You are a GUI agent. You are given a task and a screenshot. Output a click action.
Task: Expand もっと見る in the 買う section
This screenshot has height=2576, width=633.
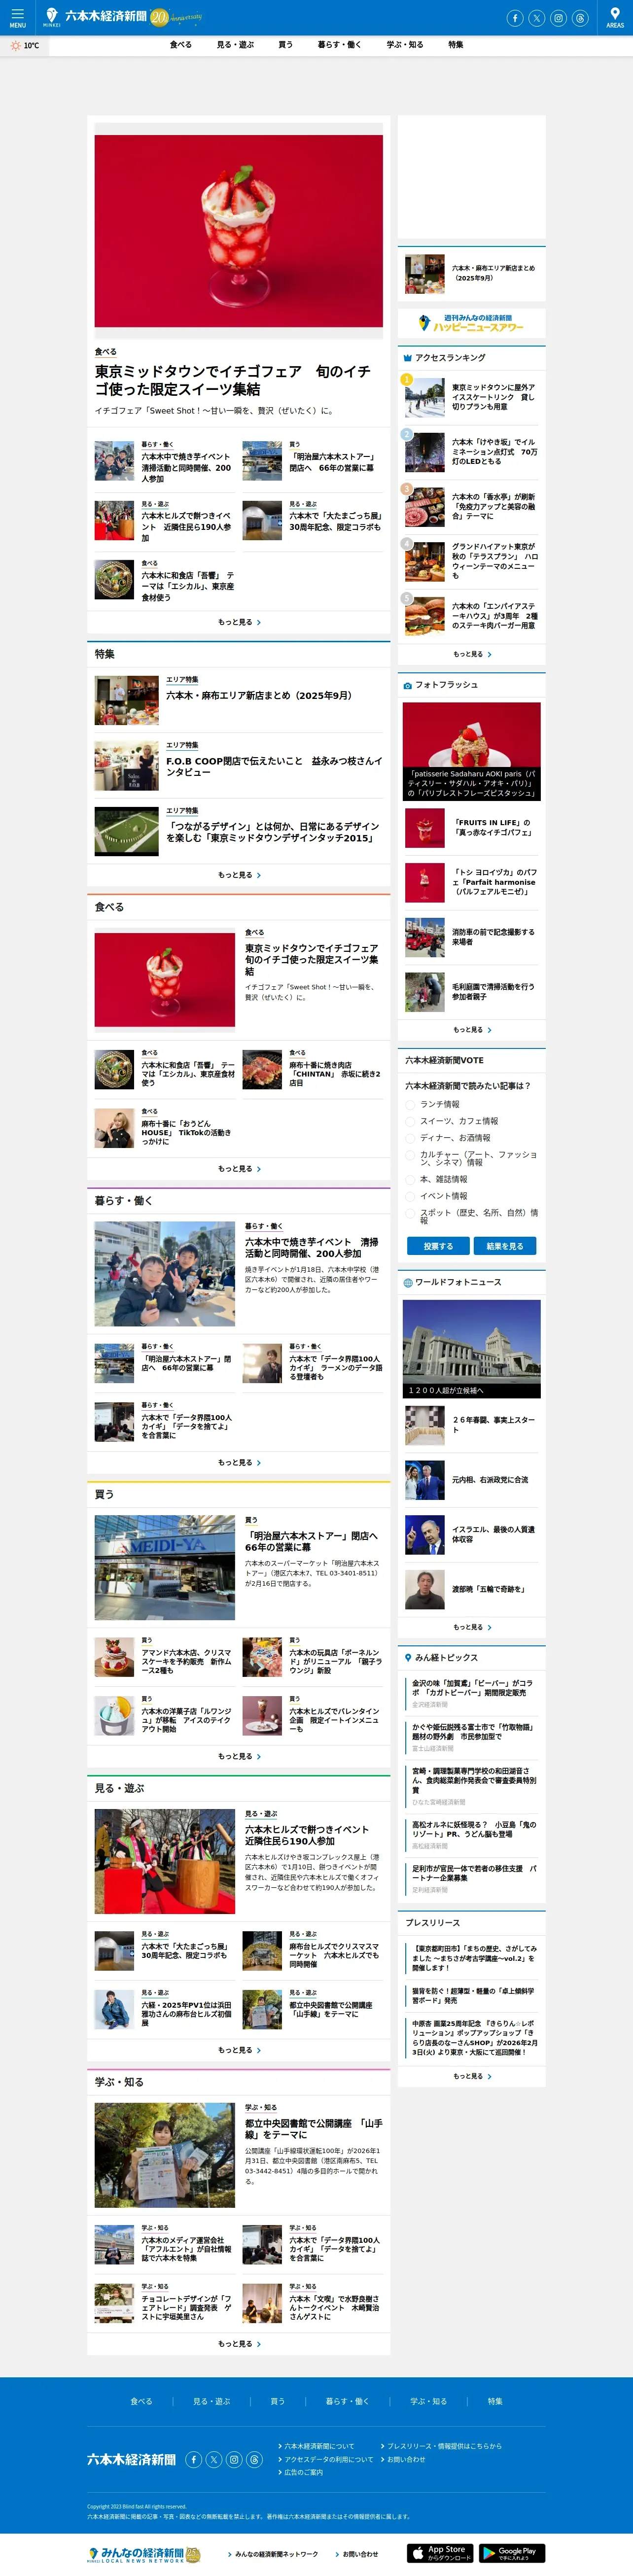(239, 1756)
